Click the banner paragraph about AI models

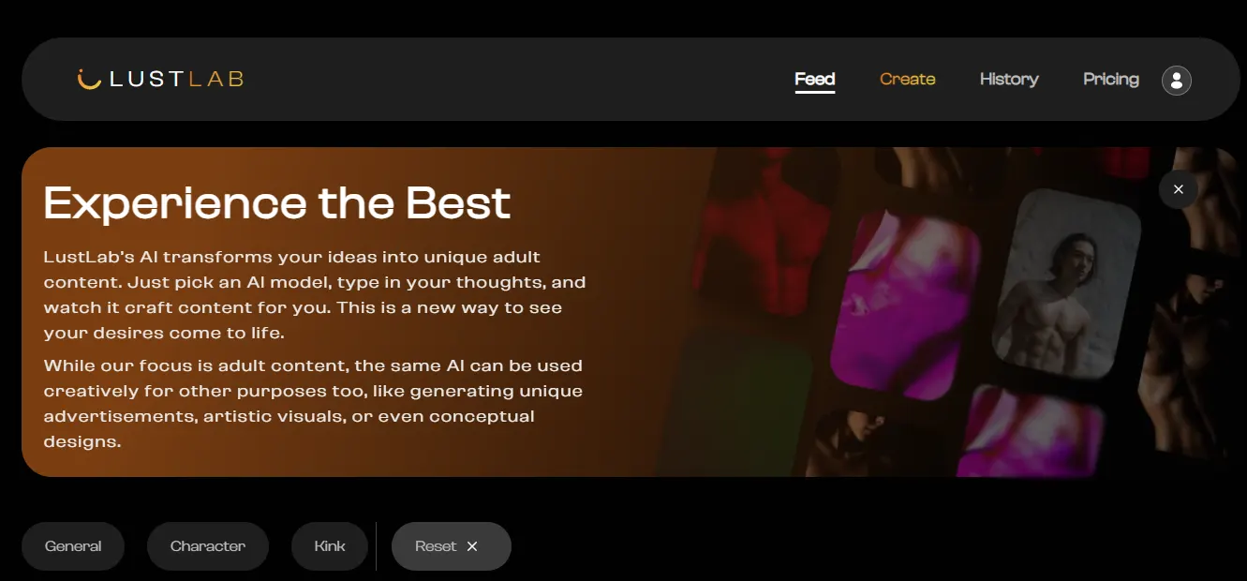pos(315,294)
